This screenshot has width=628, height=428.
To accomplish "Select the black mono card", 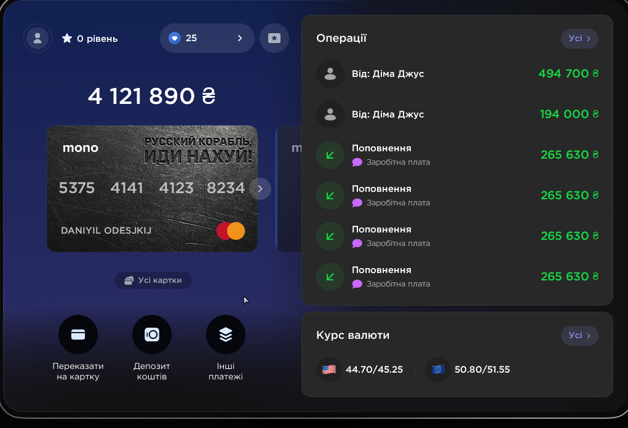I will pyautogui.click(x=152, y=189).
